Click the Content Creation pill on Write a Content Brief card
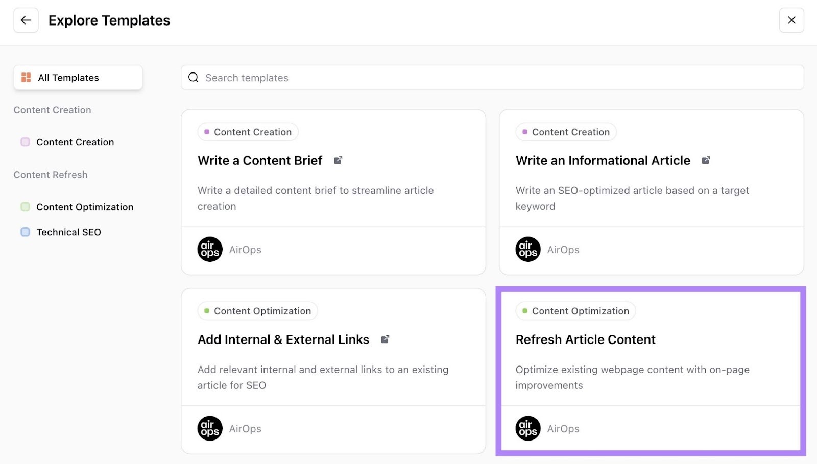This screenshot has height=464, width=817. 248,131
